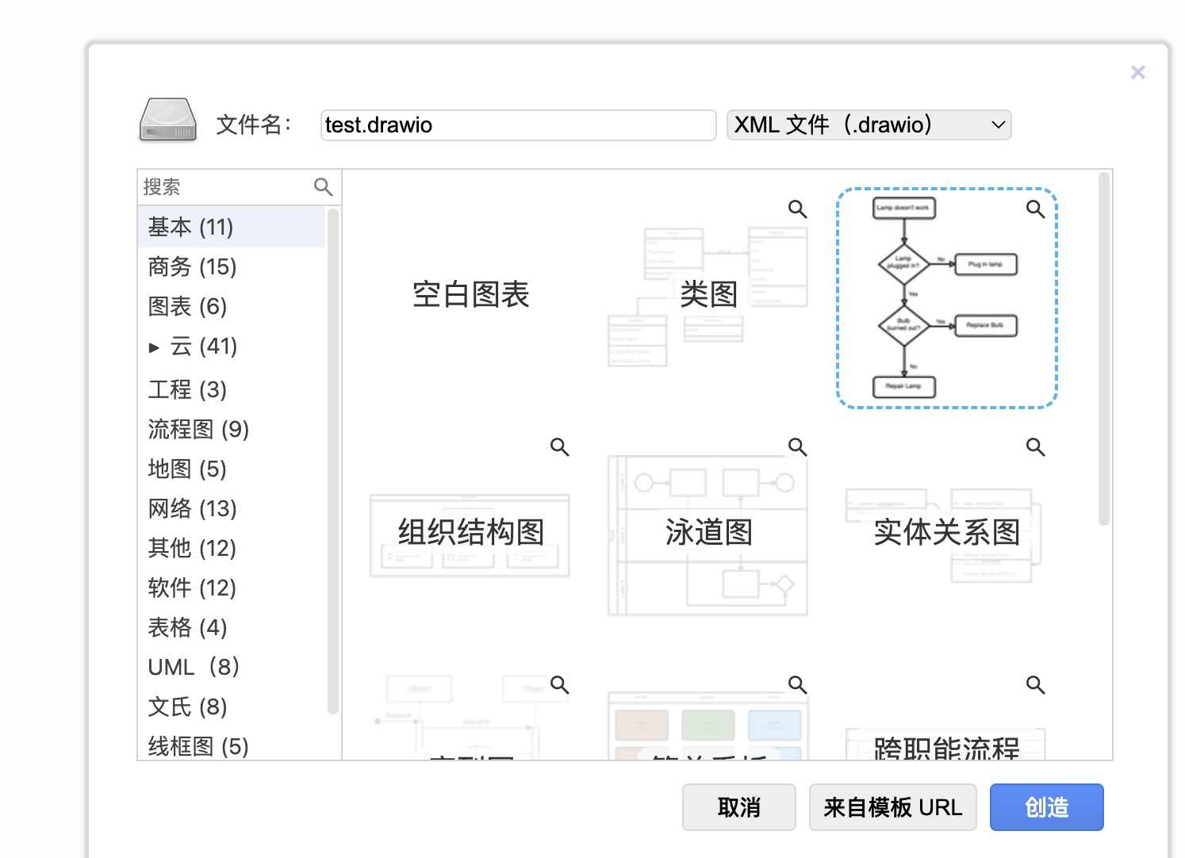This screenshot has height=858, width=1185.
Task: Select the 基本 (11) category
Action: click(x=232, y=227)
